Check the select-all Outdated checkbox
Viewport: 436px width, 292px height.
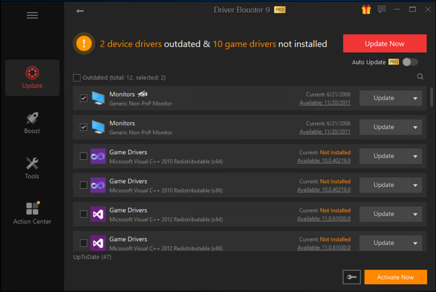pos(77,78)
